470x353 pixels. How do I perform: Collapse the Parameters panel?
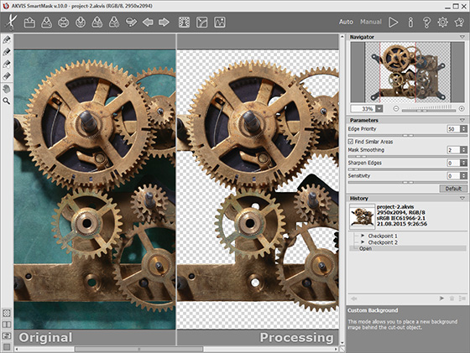pos(462,120)
